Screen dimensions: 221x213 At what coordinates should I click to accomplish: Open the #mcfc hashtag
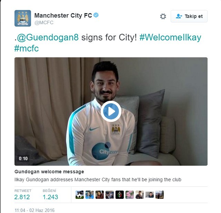tap(27, 48)
